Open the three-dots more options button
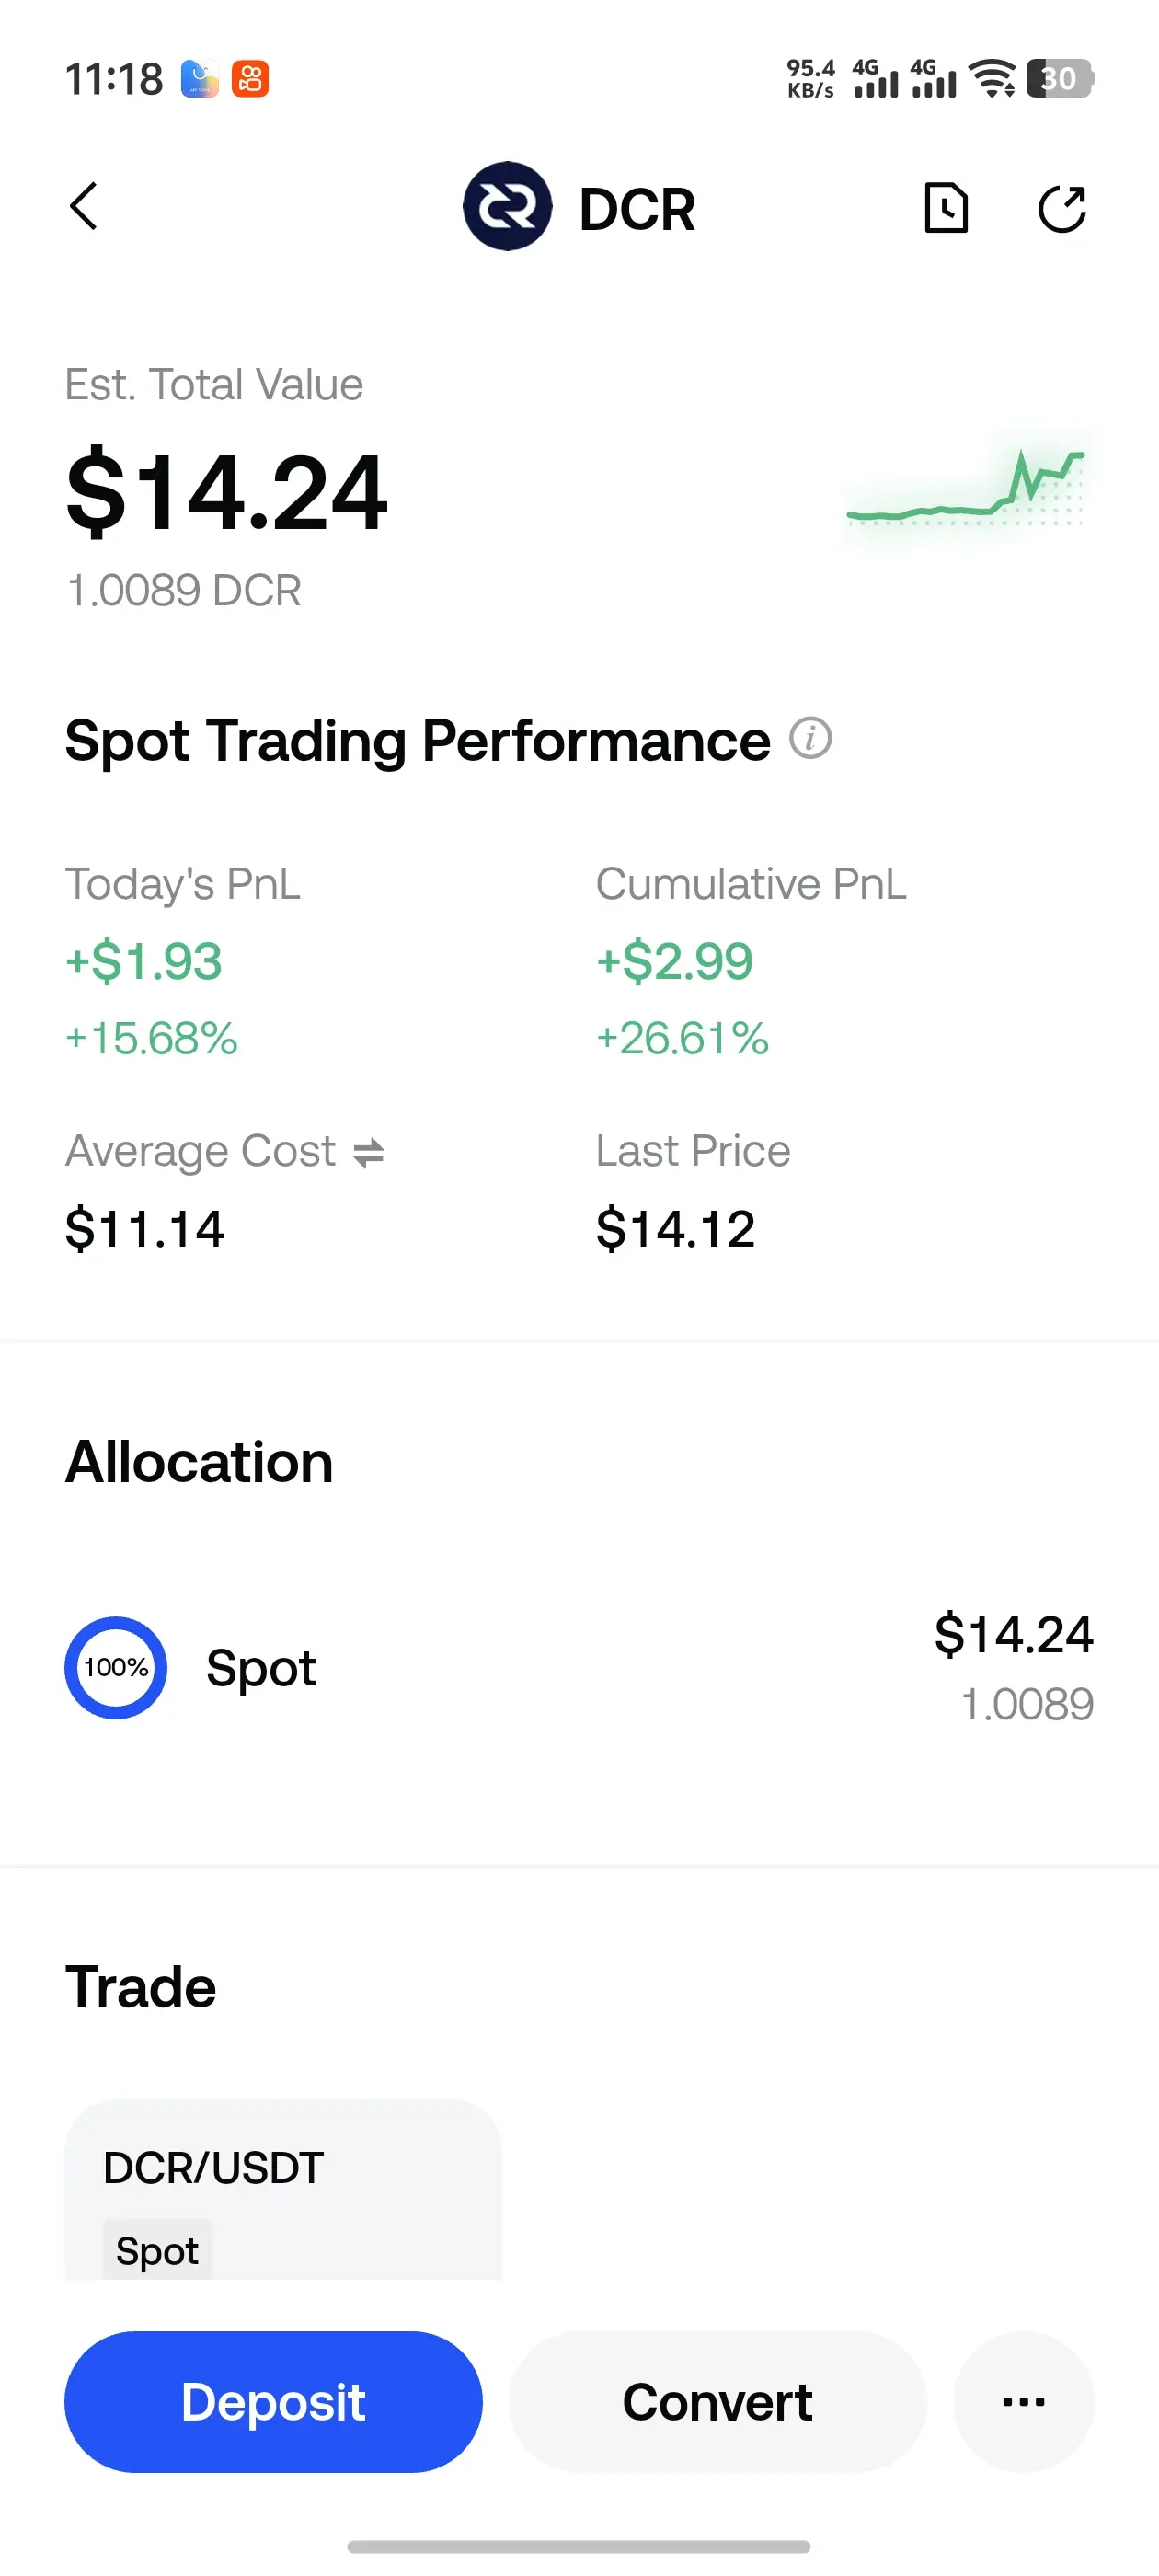 1024,2402
